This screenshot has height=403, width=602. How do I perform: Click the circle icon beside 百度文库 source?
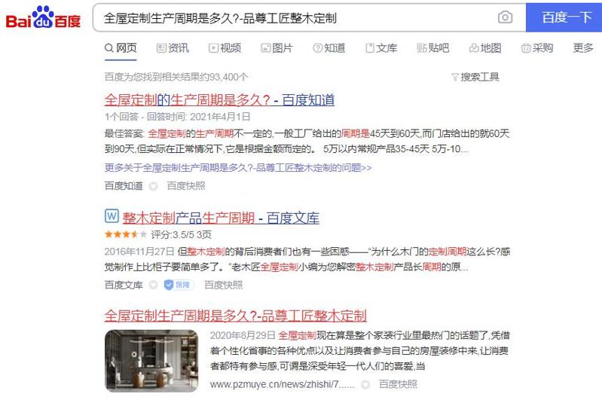[153, 285]
